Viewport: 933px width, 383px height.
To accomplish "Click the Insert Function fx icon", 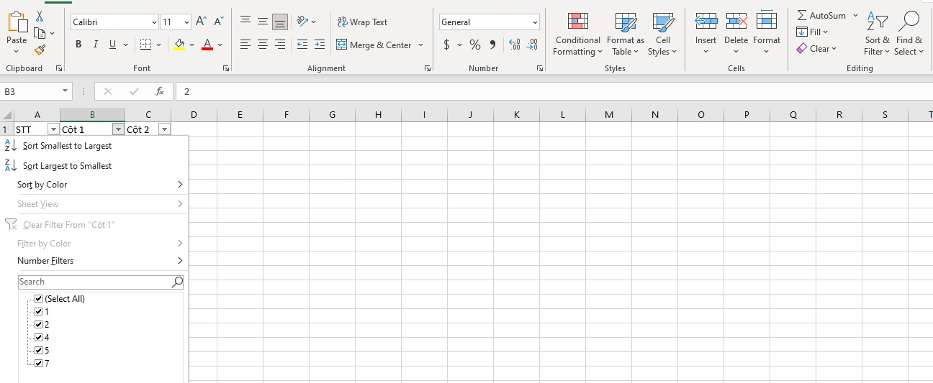I will [160, 91].
